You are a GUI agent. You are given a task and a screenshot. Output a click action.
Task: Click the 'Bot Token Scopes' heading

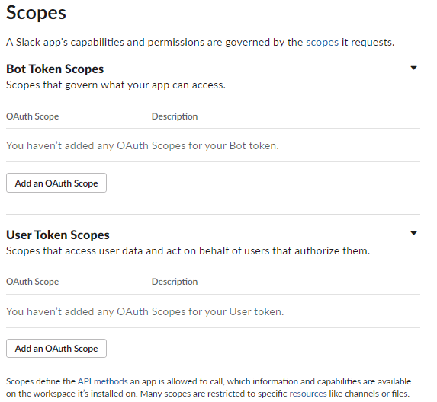tap(55, 69)
